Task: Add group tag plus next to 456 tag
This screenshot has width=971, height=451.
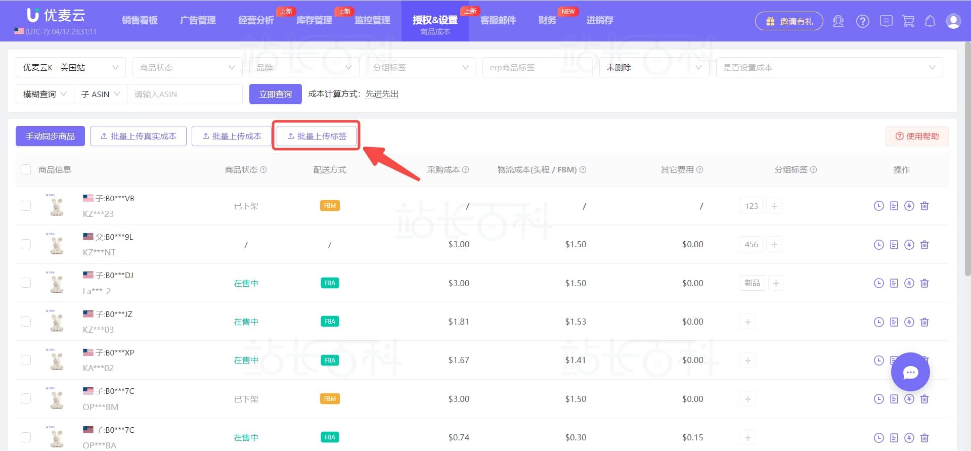Action: tap(774, 245)
